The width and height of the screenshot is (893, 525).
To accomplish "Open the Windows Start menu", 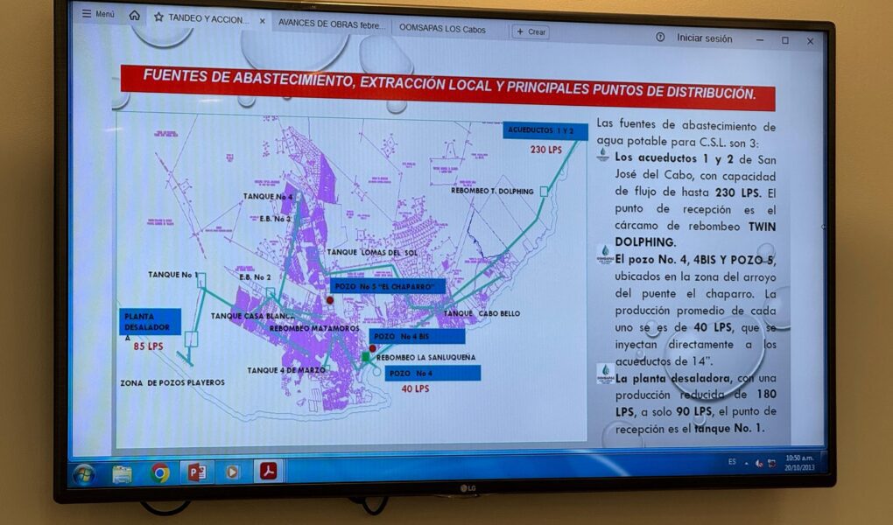I will [84, 473].
